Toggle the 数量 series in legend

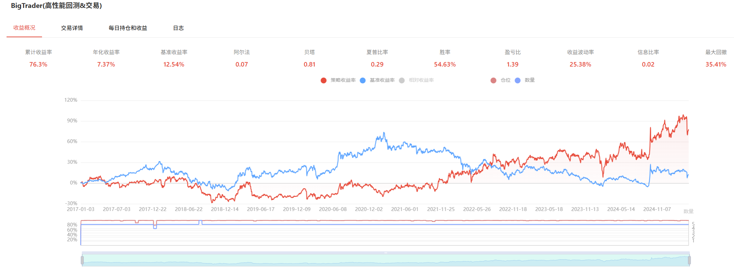[518, 80]
